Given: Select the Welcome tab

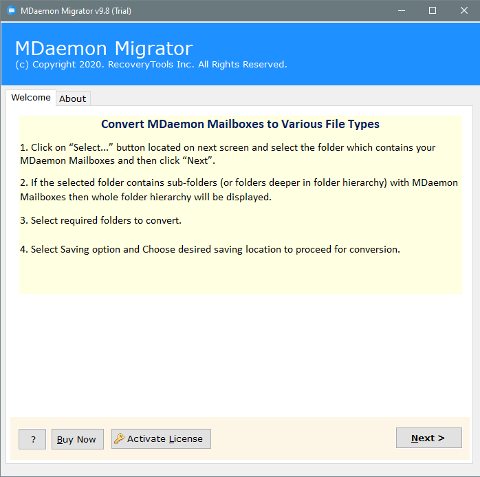Looking at the screenshot, I should (31, 98).
